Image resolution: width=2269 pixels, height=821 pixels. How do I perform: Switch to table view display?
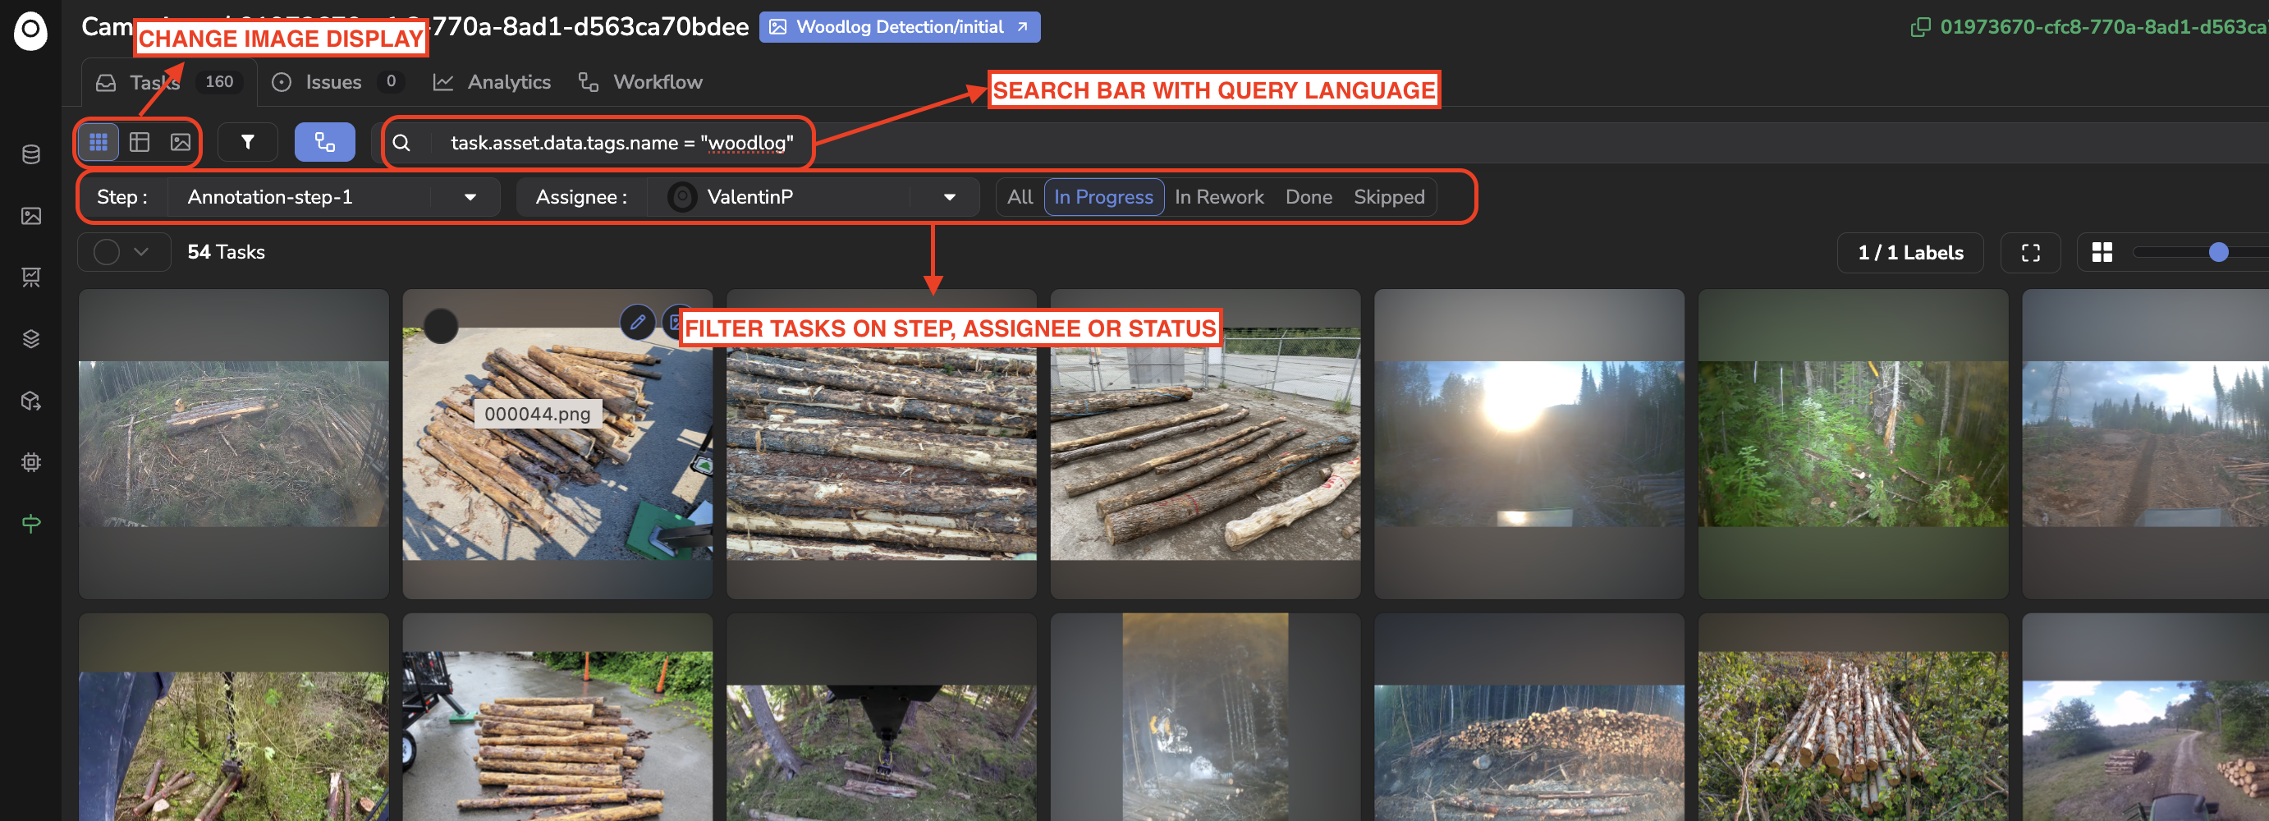tap(140, 142)
